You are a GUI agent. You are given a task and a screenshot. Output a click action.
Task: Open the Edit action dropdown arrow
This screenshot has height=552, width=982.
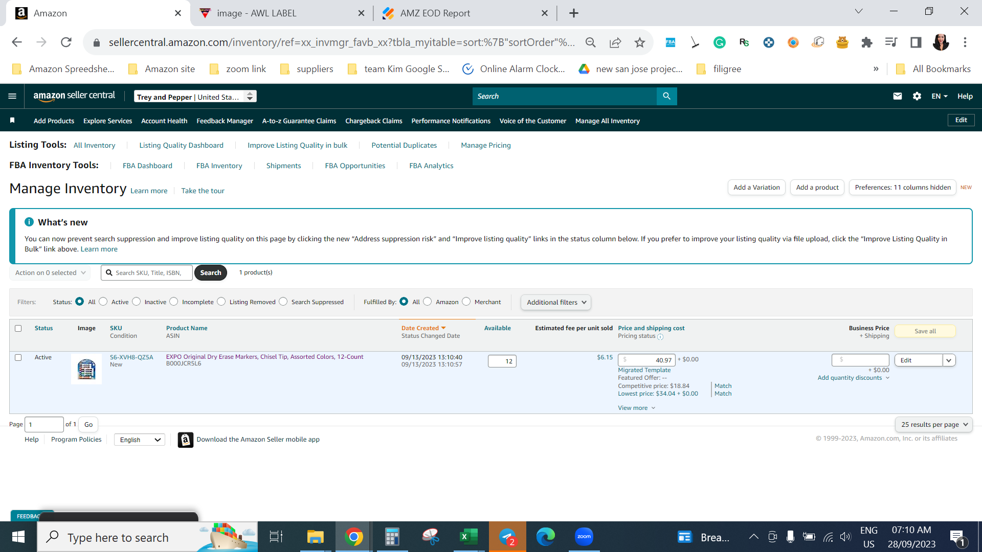pos(949,360)
